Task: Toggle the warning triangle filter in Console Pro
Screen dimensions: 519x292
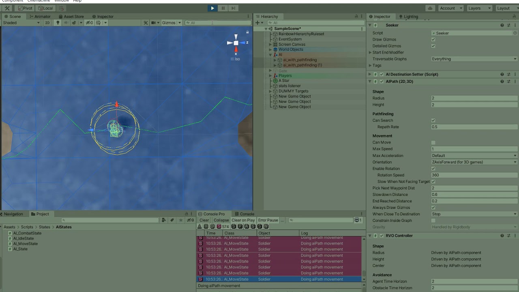Action: pos(199,226)
